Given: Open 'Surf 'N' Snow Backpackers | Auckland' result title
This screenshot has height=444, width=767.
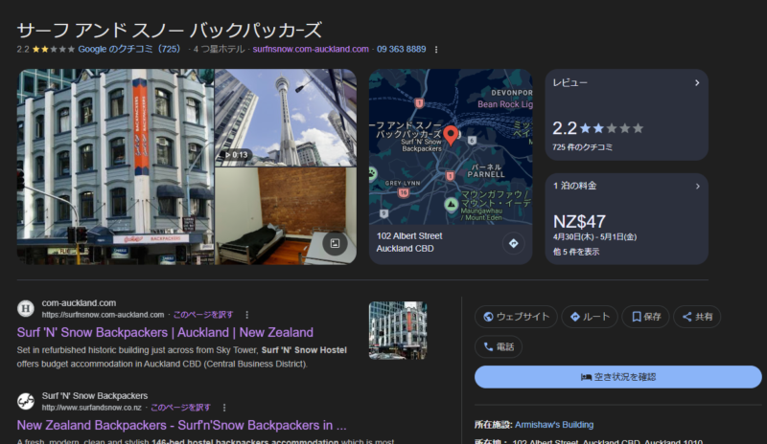Looking at the screenshot, I should (165, 332).
